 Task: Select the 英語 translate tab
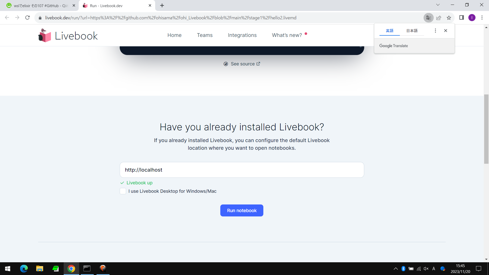389,31
